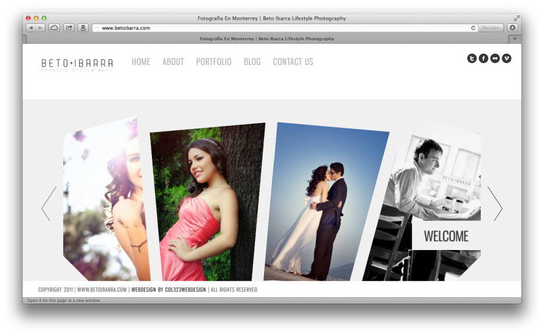The width and height of the screenshot is (544, 335).
Task: Open the Vimeo channel icon
Action: click(x=506, y=58)
